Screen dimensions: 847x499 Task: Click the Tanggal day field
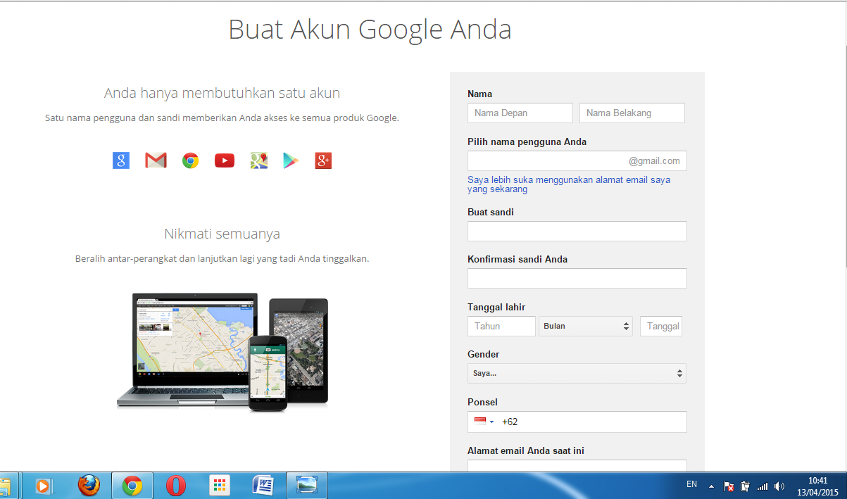coord(661,326)
